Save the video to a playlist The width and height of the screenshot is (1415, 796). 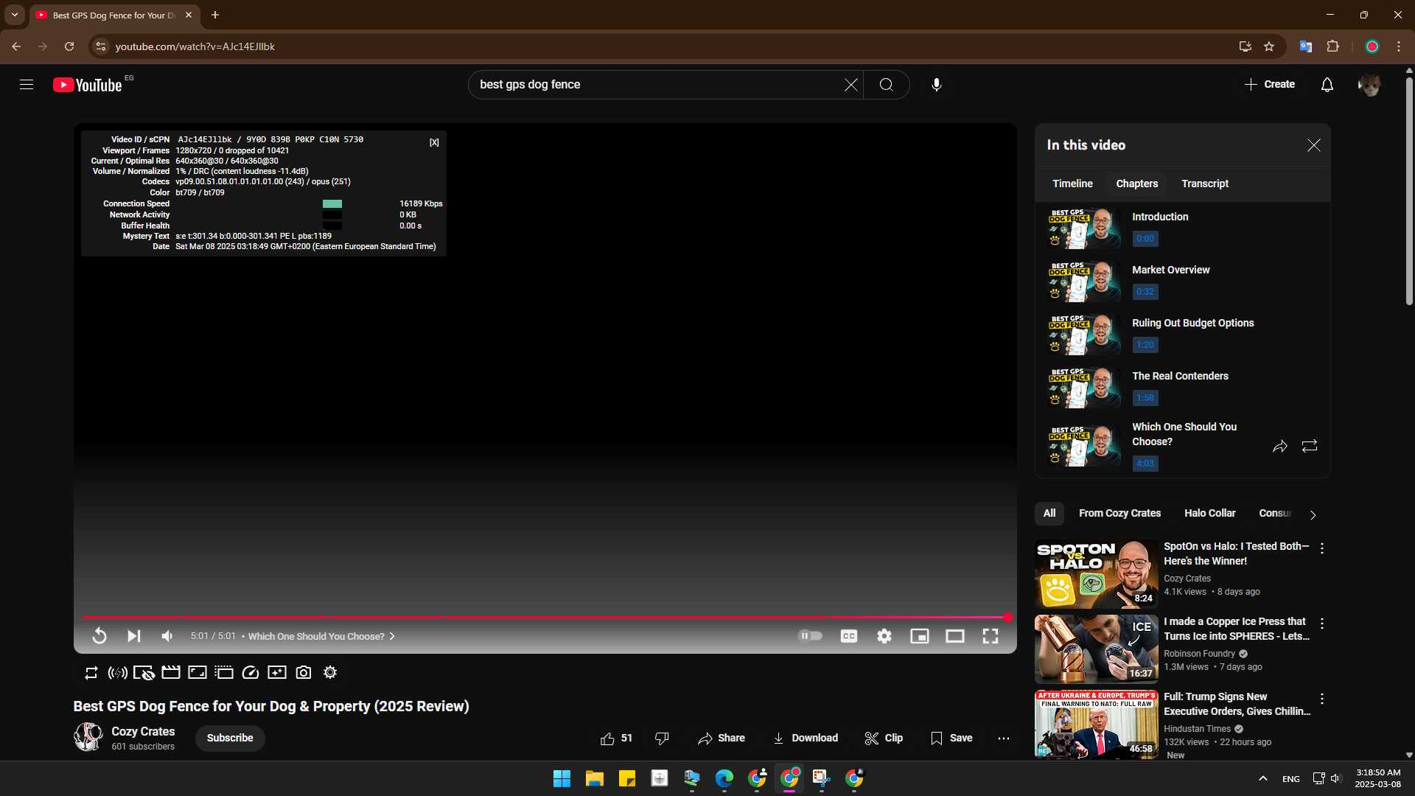point(951,739)
